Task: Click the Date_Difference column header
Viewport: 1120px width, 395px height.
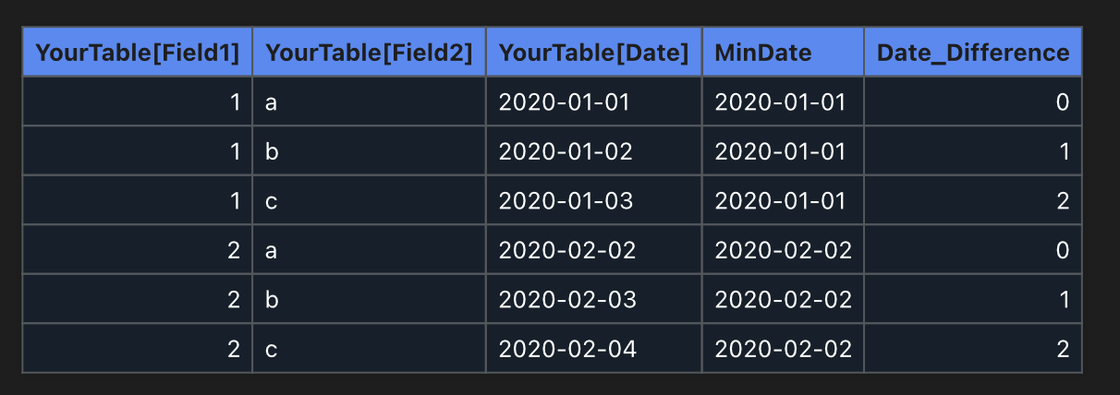Action: 972,53
